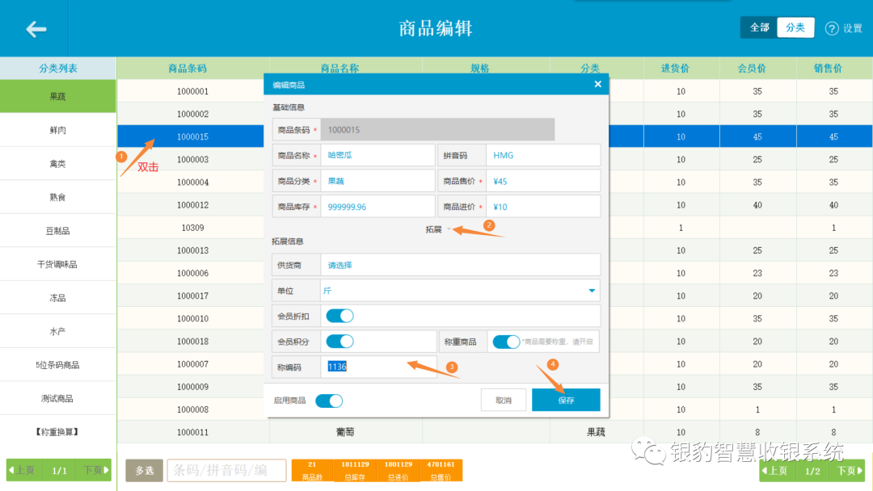Click 取消 to cancel editing

click(x=503, y=399)
